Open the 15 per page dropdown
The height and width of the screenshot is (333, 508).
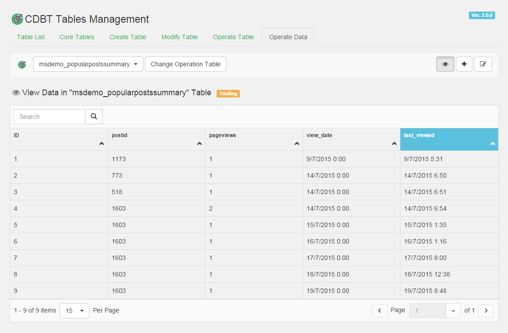pyautogui.click(x=75, y=310)
